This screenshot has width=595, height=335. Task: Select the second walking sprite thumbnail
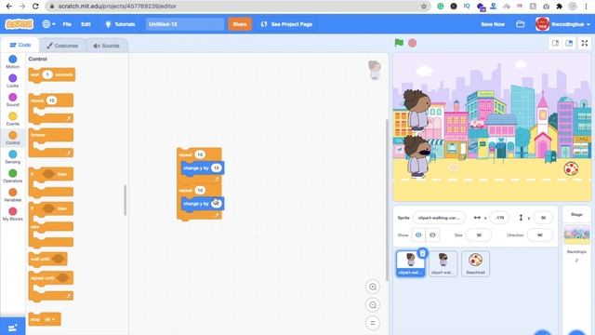coord(443,263)
